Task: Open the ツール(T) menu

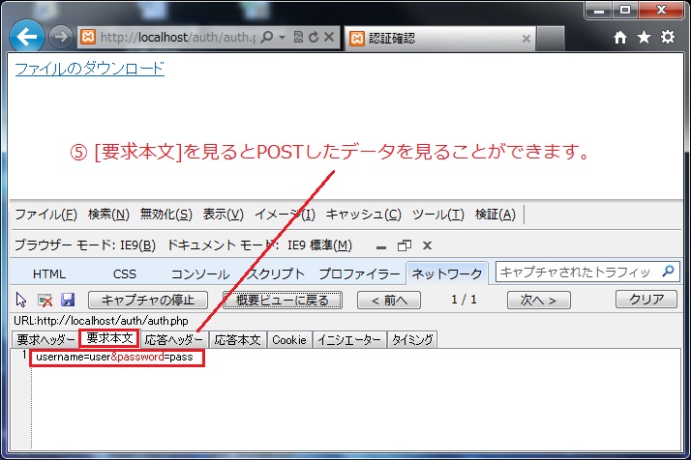Action: point(438,215)
